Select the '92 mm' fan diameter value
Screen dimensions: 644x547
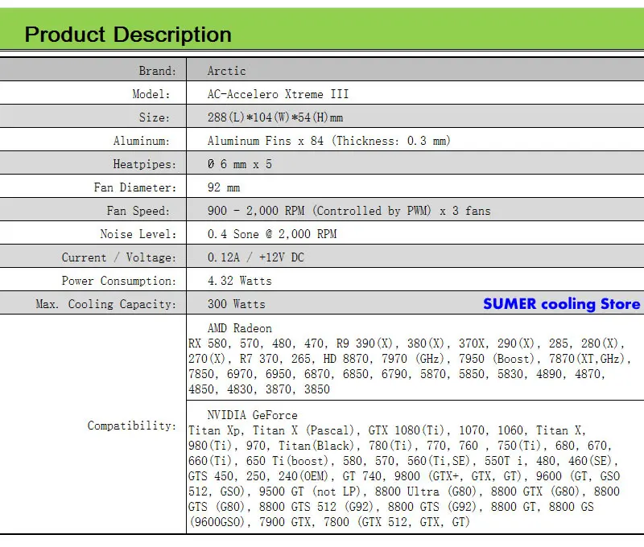[224, 187]
